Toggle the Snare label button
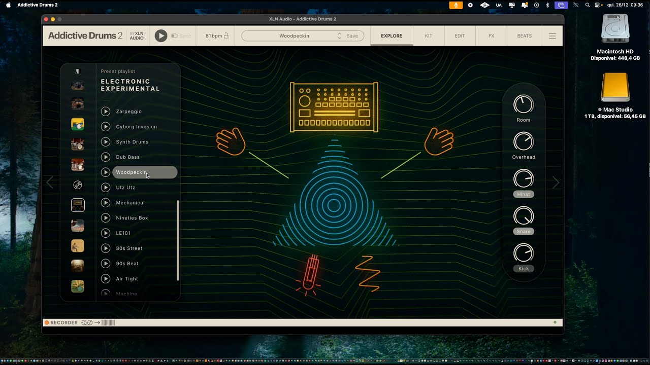The width and height of the screenshot is (650, 365). tap(524, 232)
